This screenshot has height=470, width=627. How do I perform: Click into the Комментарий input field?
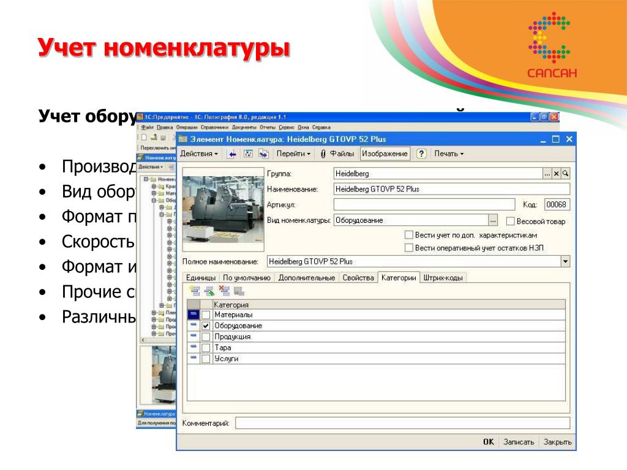pos(402,423)
